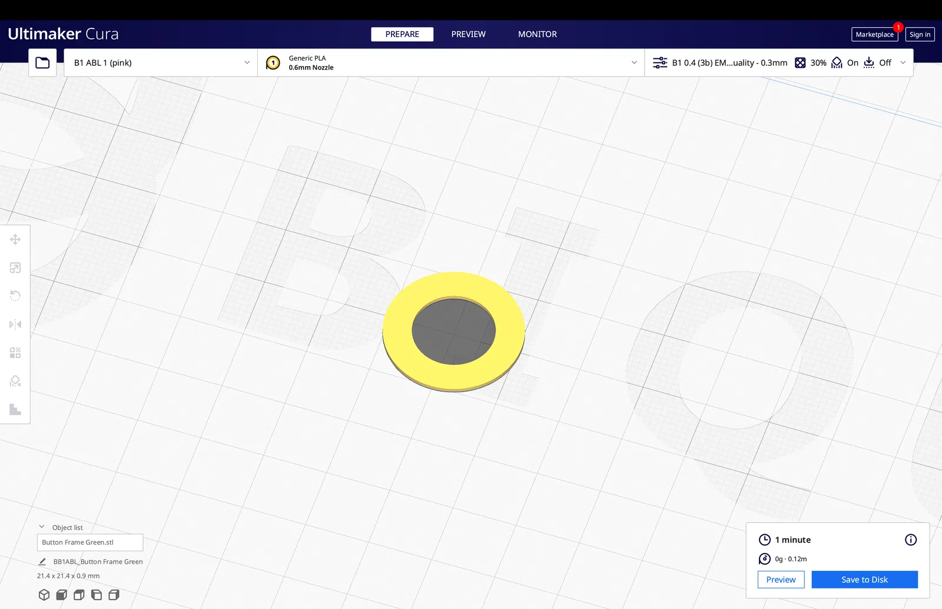Switch to the PREVIEW stage
942x609 pixels.
point(469,34)
